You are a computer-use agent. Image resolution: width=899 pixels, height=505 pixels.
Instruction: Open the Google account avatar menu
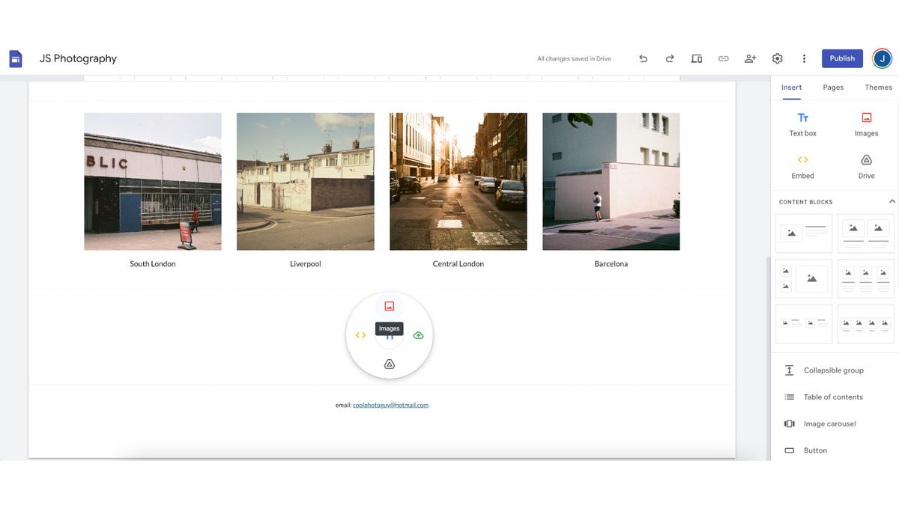[881, 58]
